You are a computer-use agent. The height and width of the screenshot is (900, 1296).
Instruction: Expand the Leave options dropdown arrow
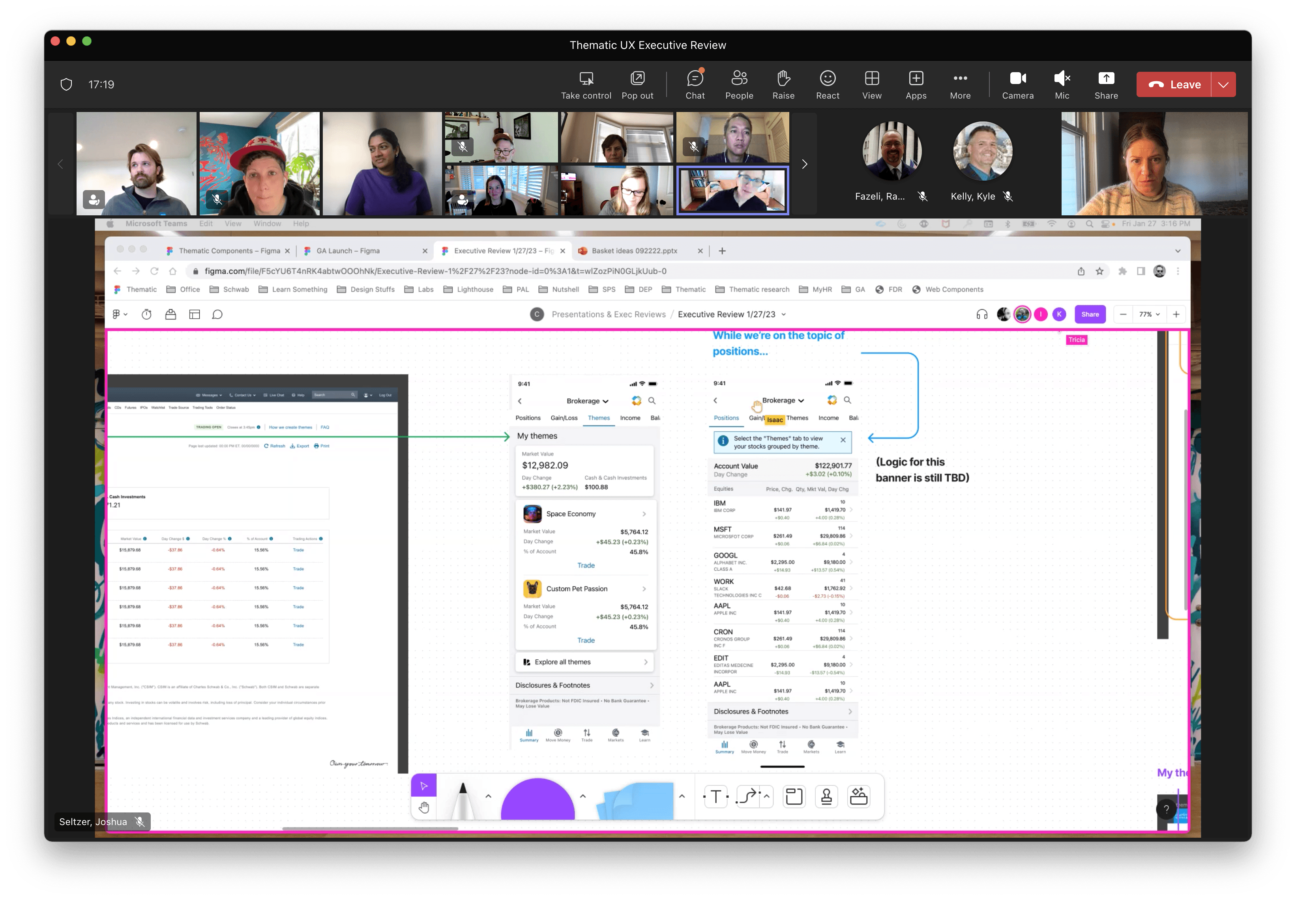[1223, 84]
